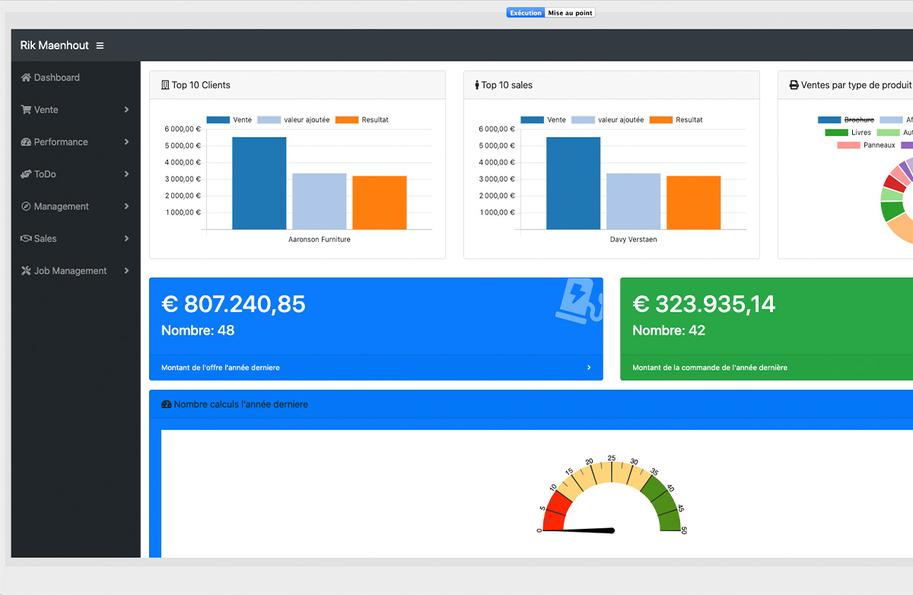Image resolution: width=913 pixels, height=595 pixels.
Task: Click the hamburger menu icon beside Rik Maenhout
Action: (x=100, y=46)
